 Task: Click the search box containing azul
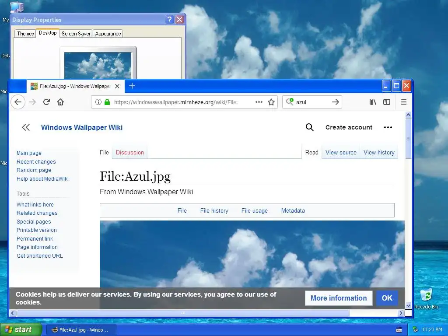click(312, 102)
